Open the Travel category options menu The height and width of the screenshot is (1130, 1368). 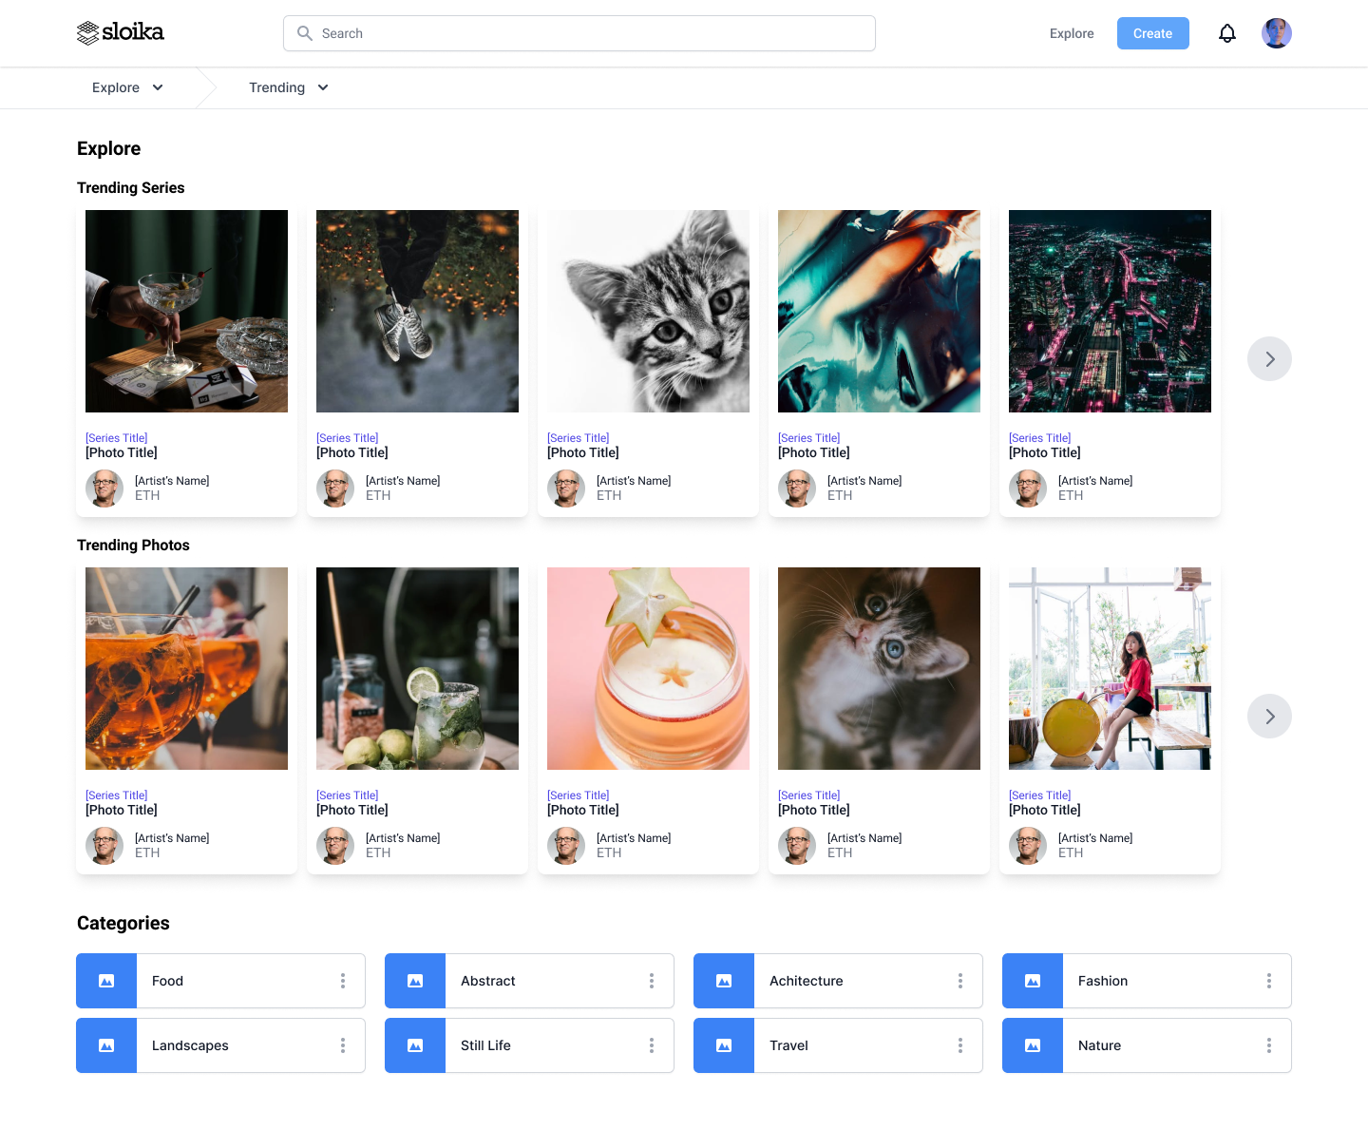tap(960, 1045)
